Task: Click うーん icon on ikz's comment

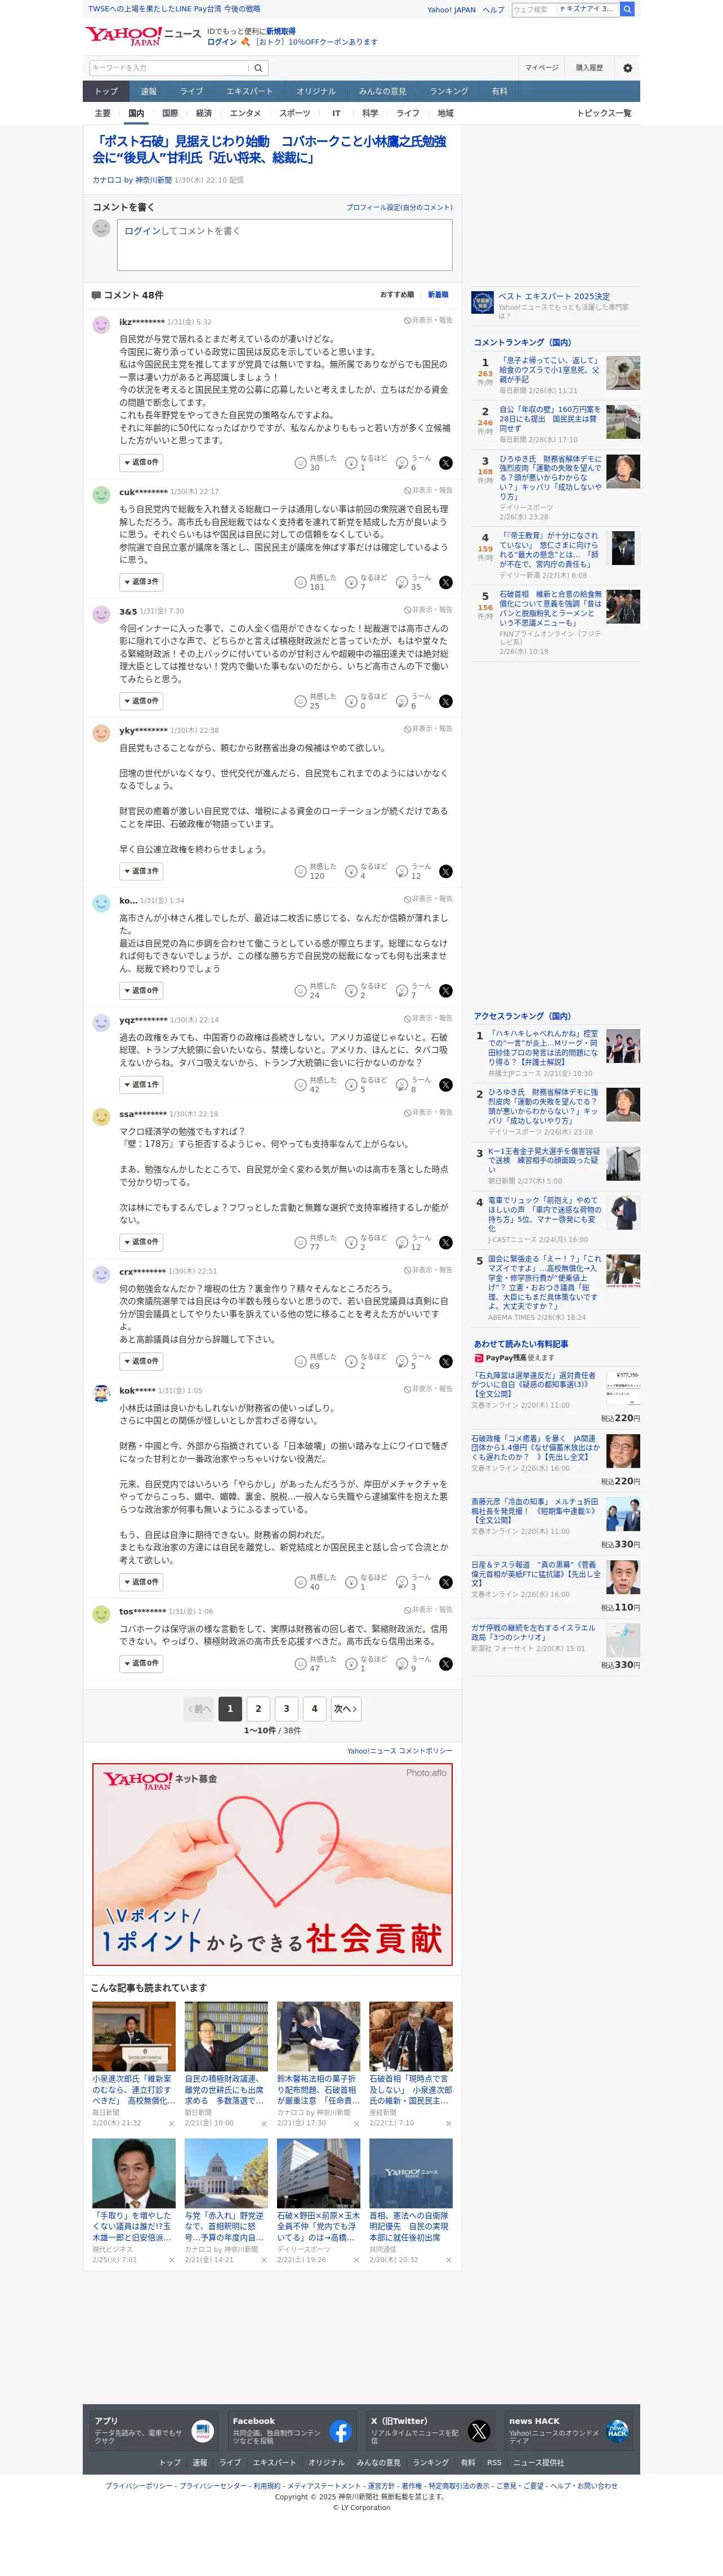Action: coord(402,463)
